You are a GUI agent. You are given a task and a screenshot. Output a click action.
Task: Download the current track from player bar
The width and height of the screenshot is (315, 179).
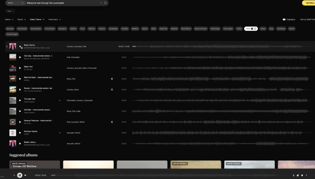point(293,175)
